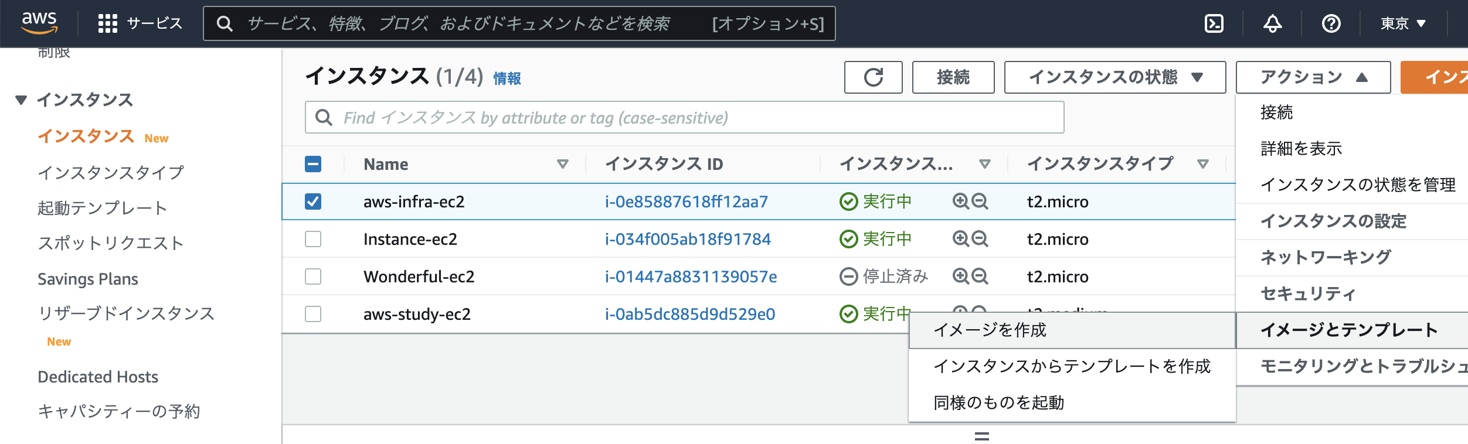
Task: Collapse the アクション dropdown
Action: point(1313,77)
